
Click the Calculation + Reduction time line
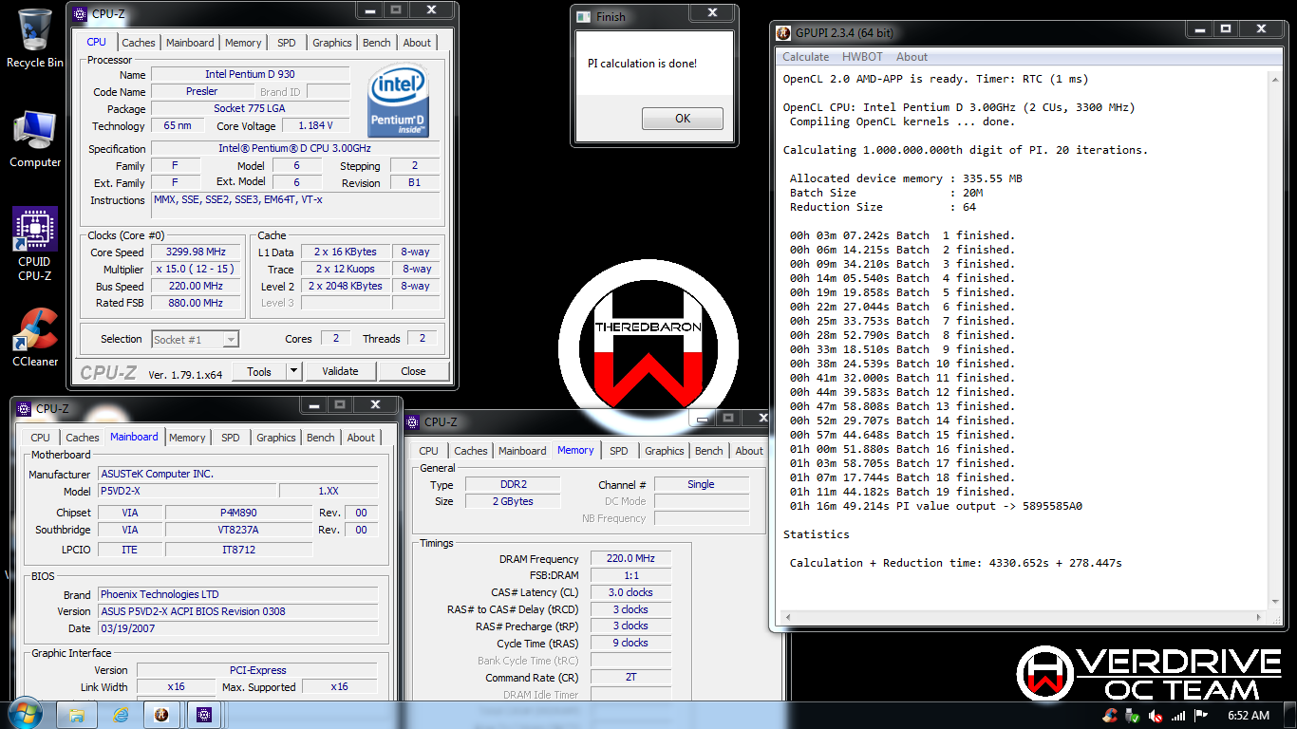(955, 563)
